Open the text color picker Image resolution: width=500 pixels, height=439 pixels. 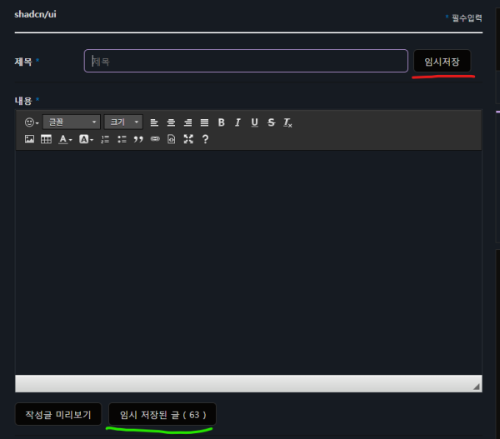click(x=66, y=139)
